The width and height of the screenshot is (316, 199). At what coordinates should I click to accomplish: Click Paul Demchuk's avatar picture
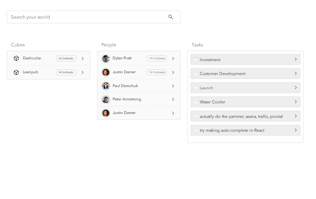click(x=106, y=86)
